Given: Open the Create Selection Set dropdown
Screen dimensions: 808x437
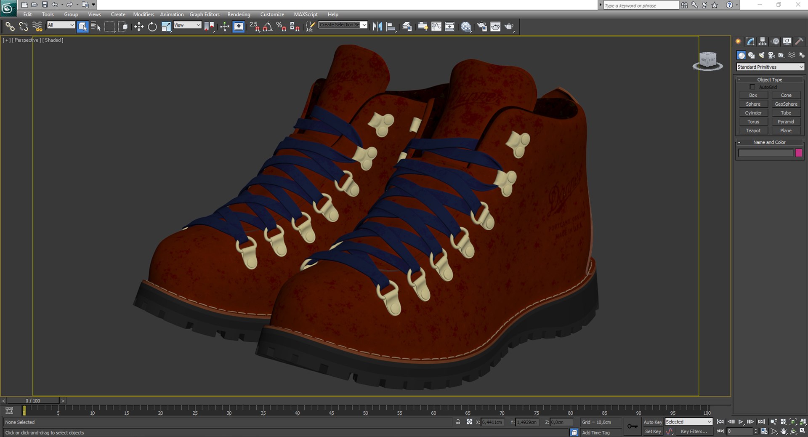Looking at the screenshot, I should click(x=343, y=25).
